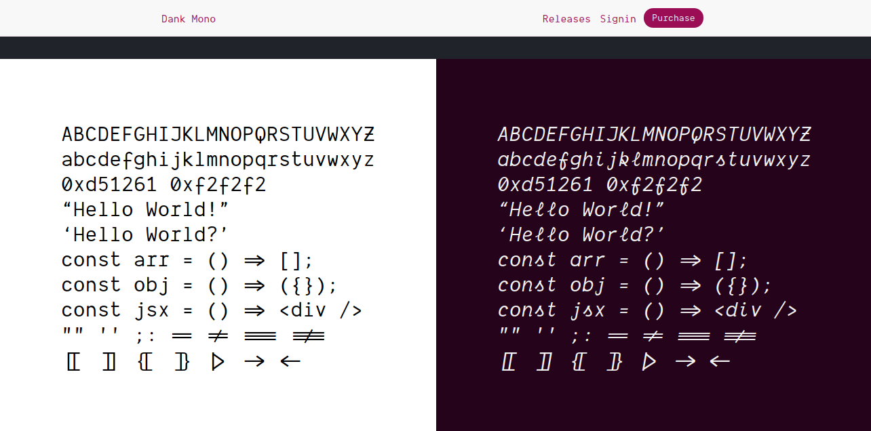Click the Purchase button
This screenshot has width=871, height=431.
coord(673,18)
